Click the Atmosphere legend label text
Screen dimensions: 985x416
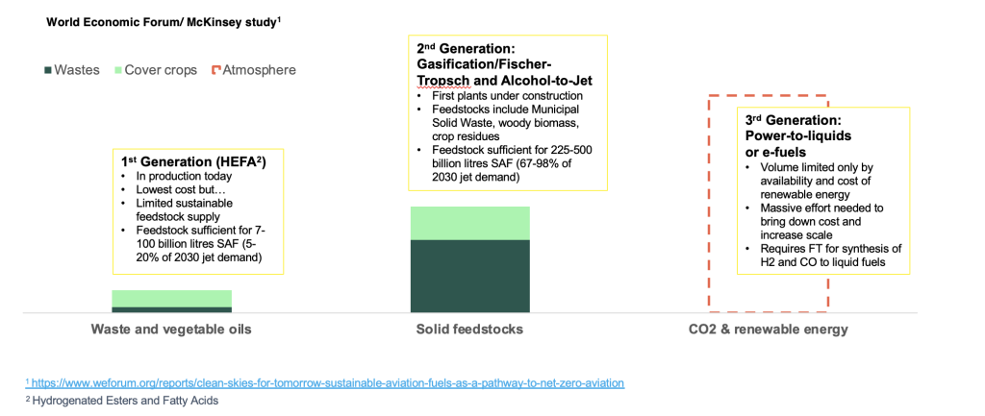pyautogui.click(x=260, y=70)
